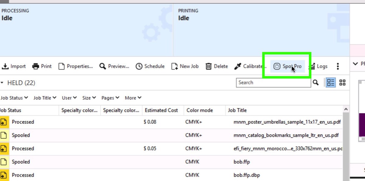Screen dimensions: 365x181
Task: Open the More filters dropdown
Action: (x=133, y=98)
